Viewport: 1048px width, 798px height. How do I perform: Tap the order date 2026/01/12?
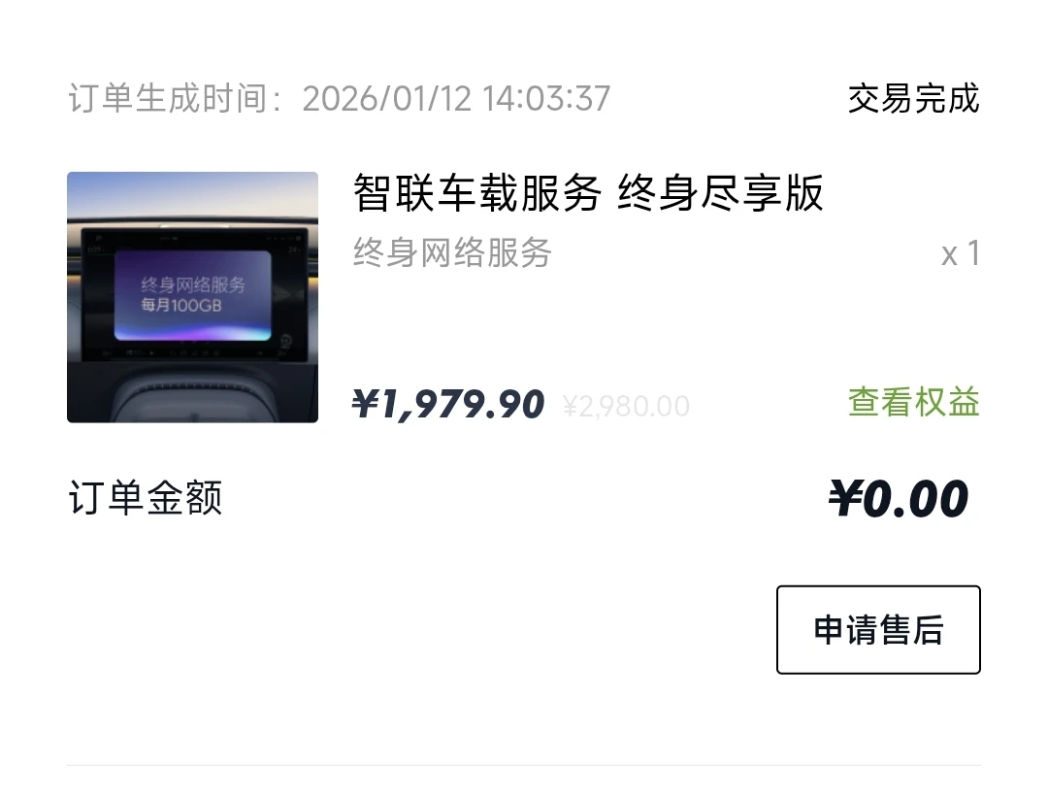click(387, 99)
